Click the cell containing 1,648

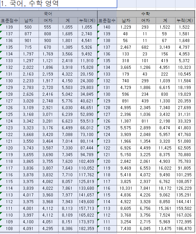[x=185, y=41]
